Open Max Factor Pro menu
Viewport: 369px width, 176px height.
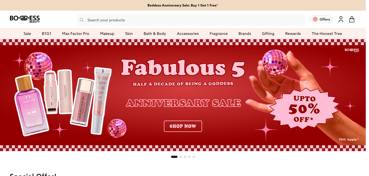[76, 34]
